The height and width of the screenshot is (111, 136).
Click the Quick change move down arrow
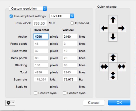(x=113, y=37)
